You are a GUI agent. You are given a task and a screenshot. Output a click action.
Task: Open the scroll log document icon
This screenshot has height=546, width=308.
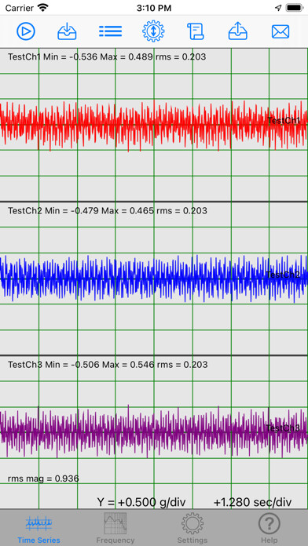(196, 31)
